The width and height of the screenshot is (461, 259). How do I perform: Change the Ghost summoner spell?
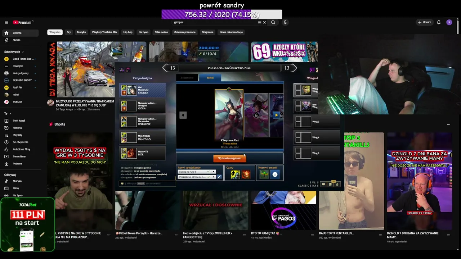[235, 174]
